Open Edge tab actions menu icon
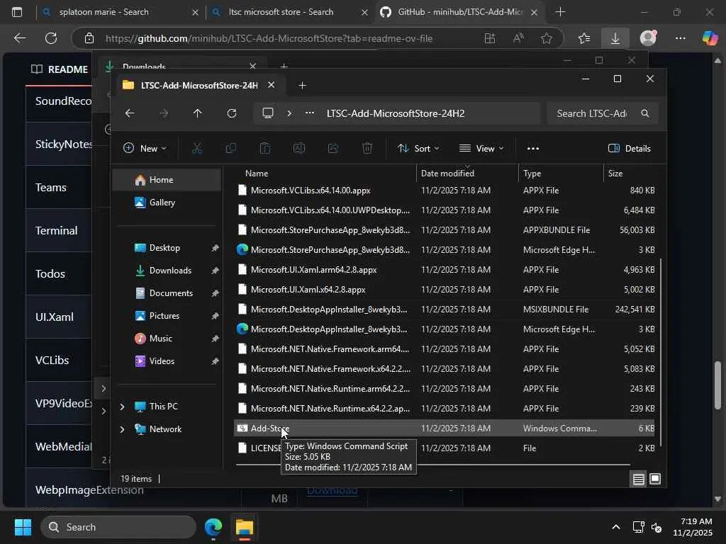 17,12
